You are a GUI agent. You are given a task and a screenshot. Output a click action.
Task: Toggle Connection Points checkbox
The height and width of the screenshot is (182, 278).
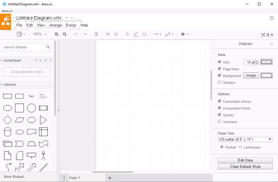pyautogui.click(x=220, y=108)
